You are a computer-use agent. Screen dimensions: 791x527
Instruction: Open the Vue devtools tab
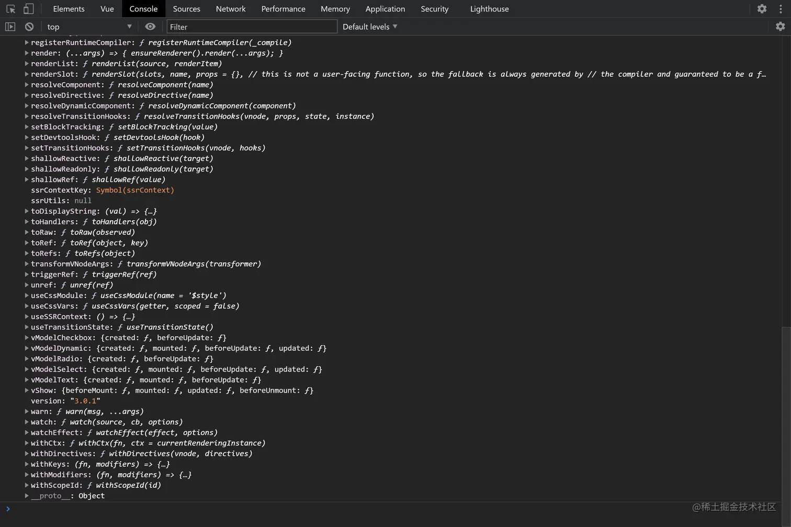click(x=107, y=9)
